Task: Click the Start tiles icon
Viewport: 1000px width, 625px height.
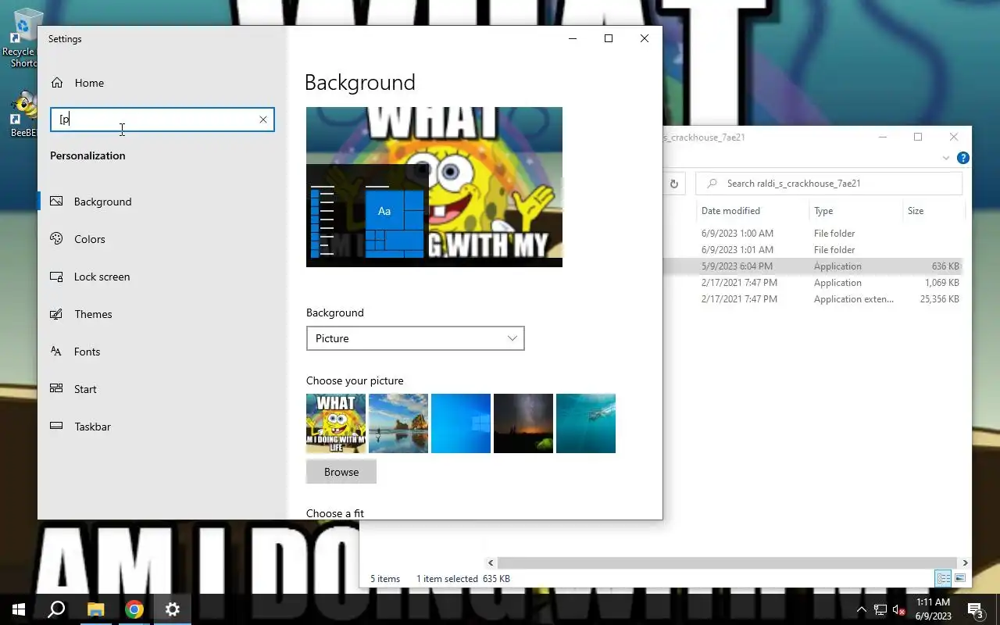Action: click(56, 388)
